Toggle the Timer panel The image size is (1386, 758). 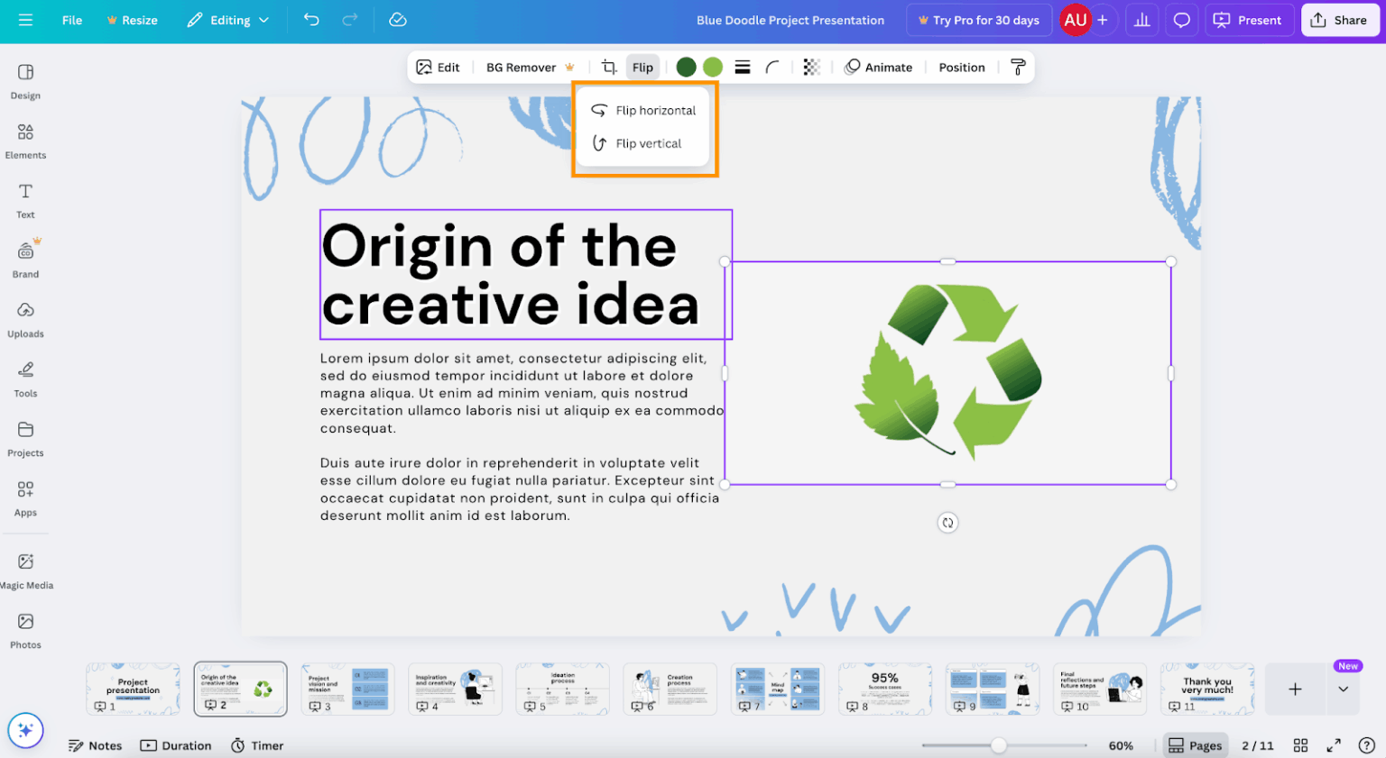[256, 745]
